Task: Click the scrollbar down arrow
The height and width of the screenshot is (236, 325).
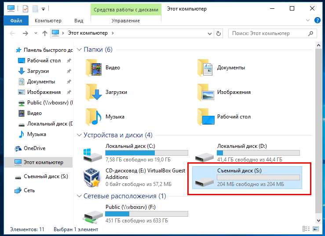Action: 318,221
